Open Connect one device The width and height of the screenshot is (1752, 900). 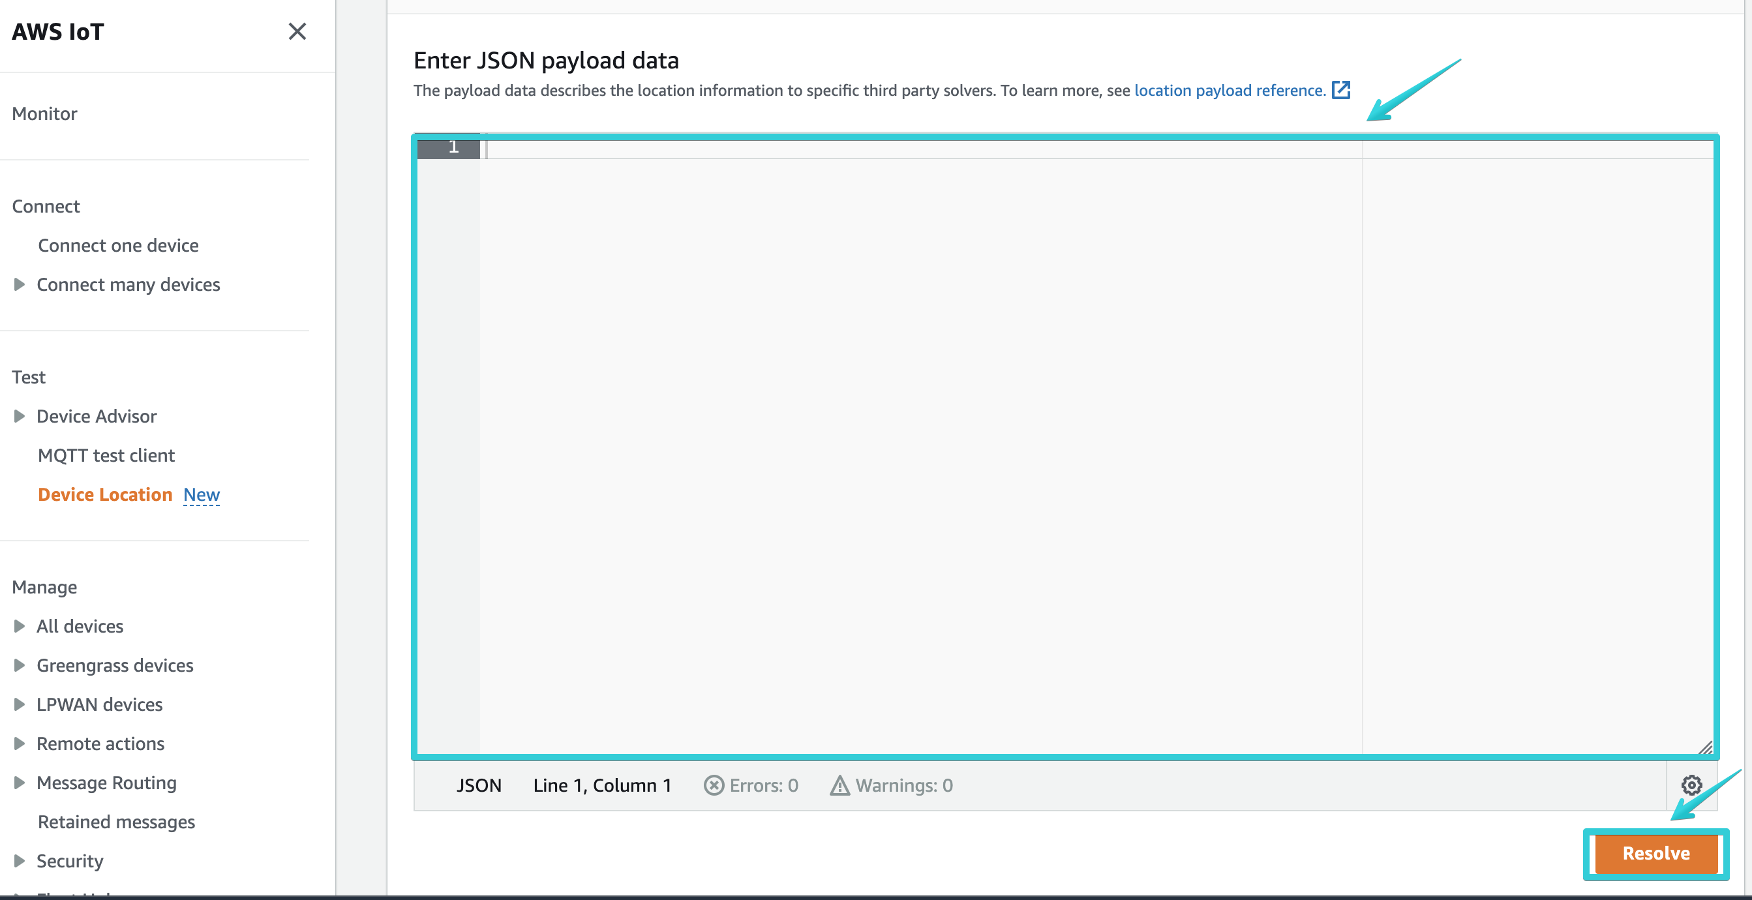[118, 245]
